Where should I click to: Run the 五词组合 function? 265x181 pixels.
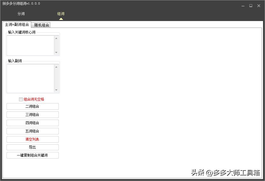[x=32, y=131]
